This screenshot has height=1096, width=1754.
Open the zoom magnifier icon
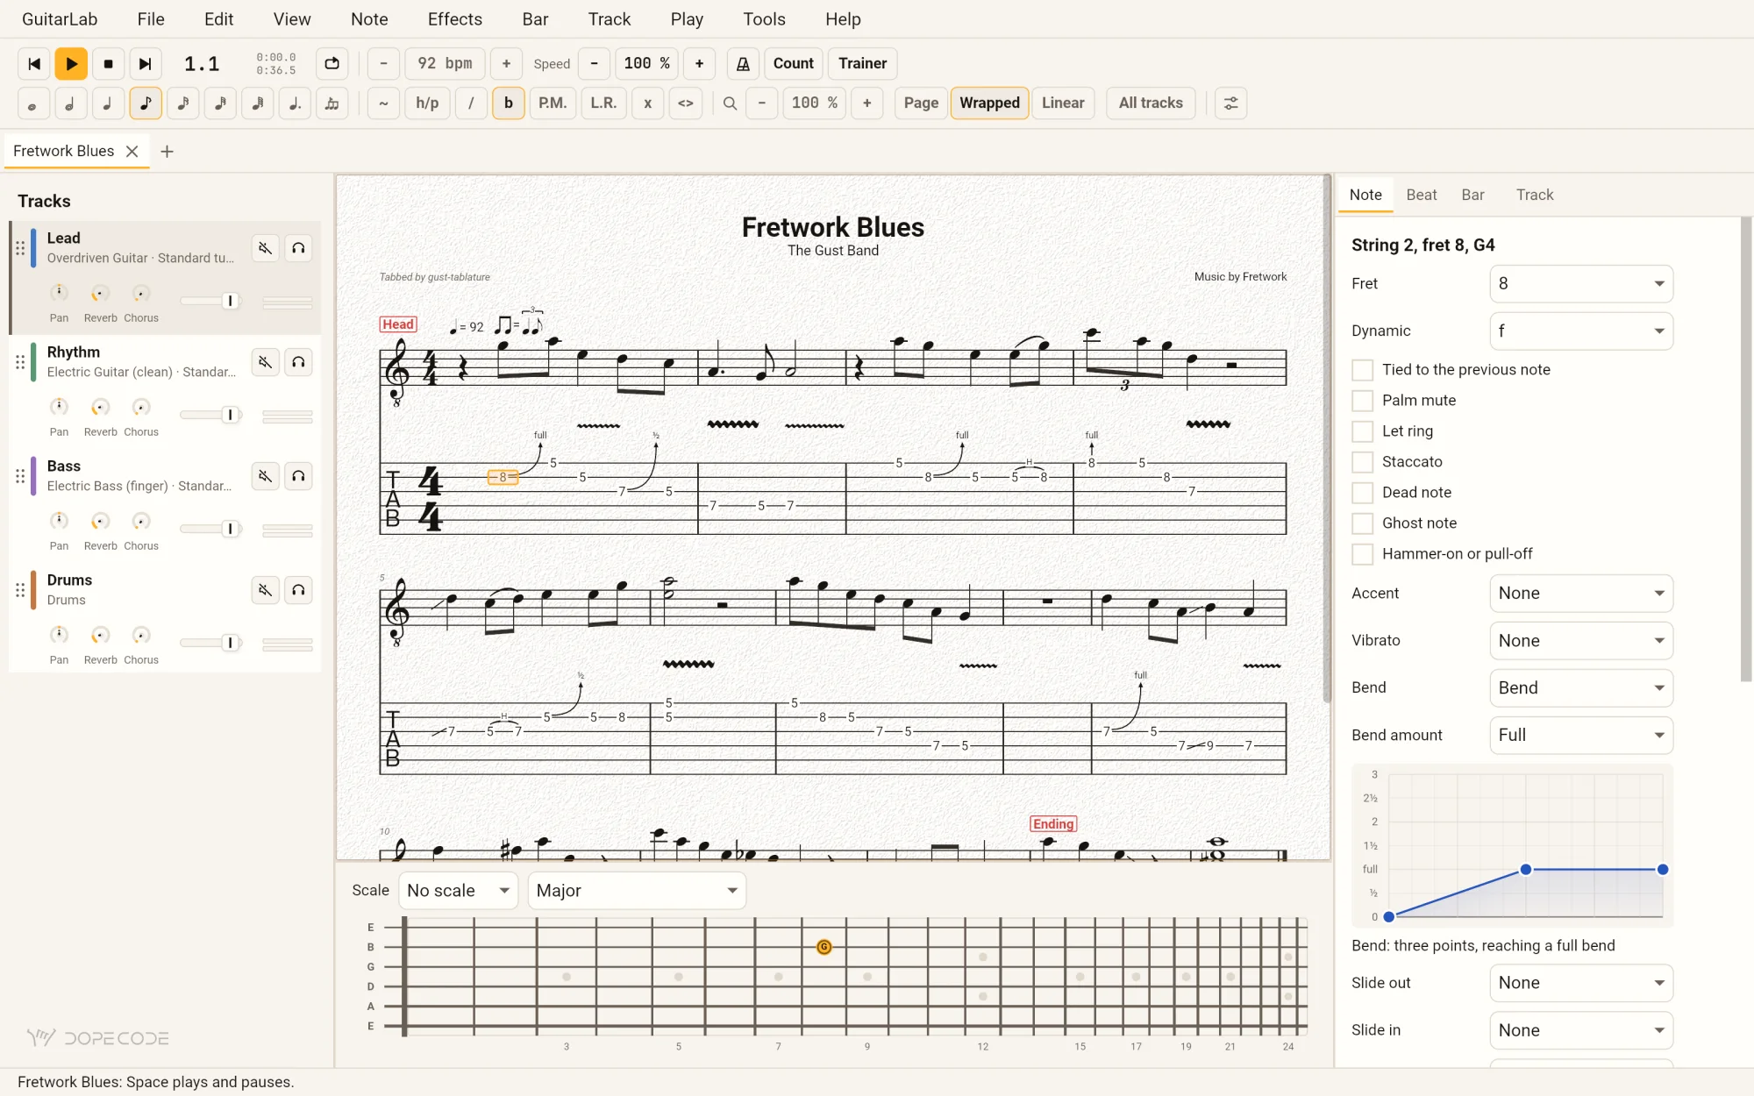click(x=730, y=103)
